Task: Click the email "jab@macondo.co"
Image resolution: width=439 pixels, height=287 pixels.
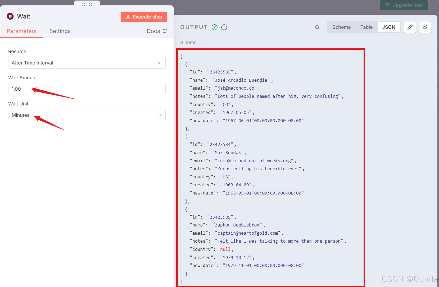Action: 236,88
